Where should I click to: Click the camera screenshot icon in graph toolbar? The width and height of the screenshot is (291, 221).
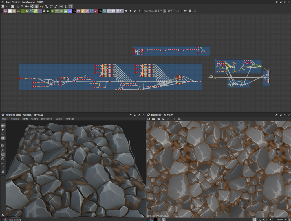click(12, 6)
